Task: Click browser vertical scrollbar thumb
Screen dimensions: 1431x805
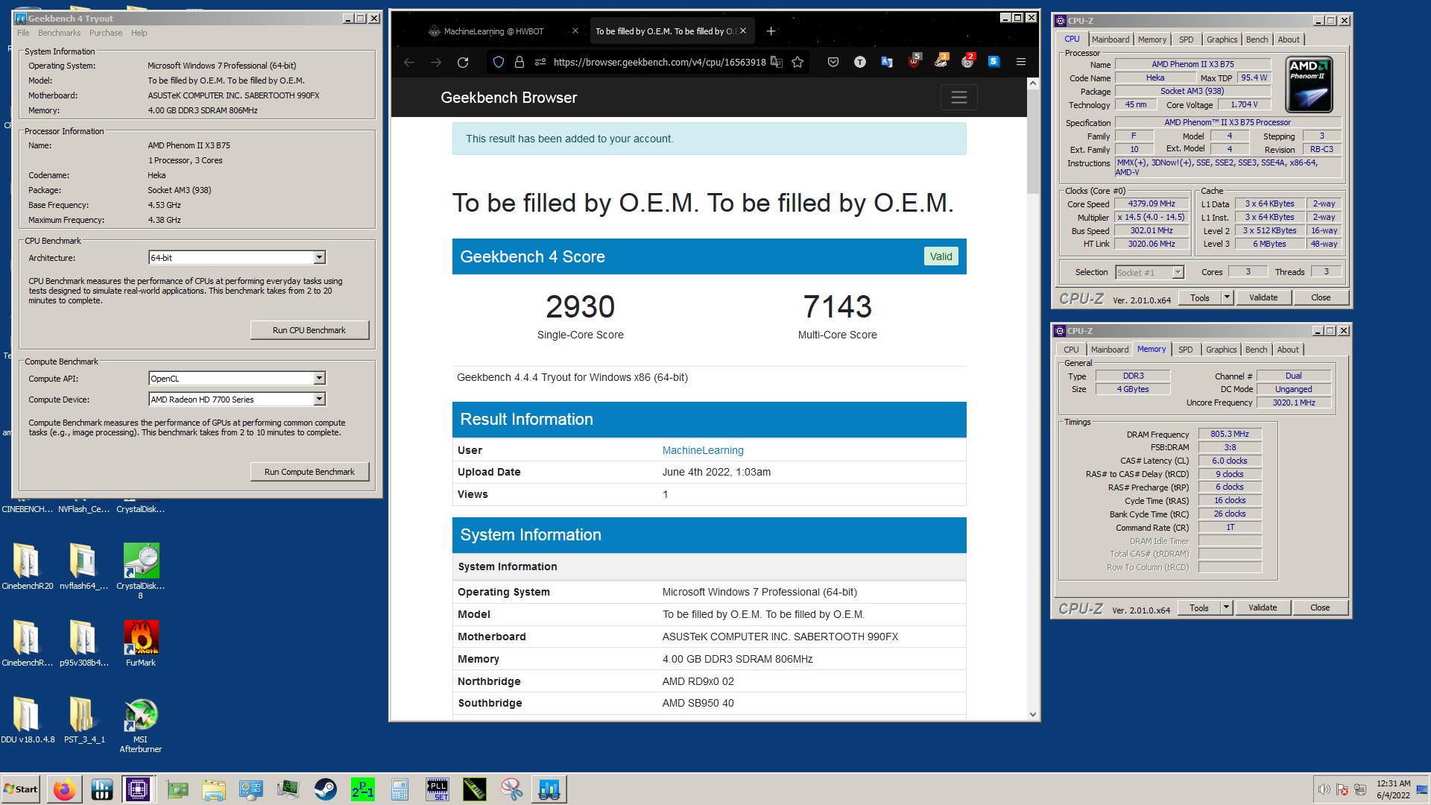Action: tap(1032, 142)
